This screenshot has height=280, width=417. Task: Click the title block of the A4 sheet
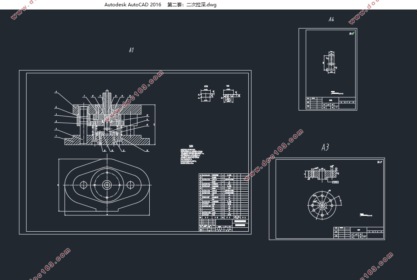331,103
